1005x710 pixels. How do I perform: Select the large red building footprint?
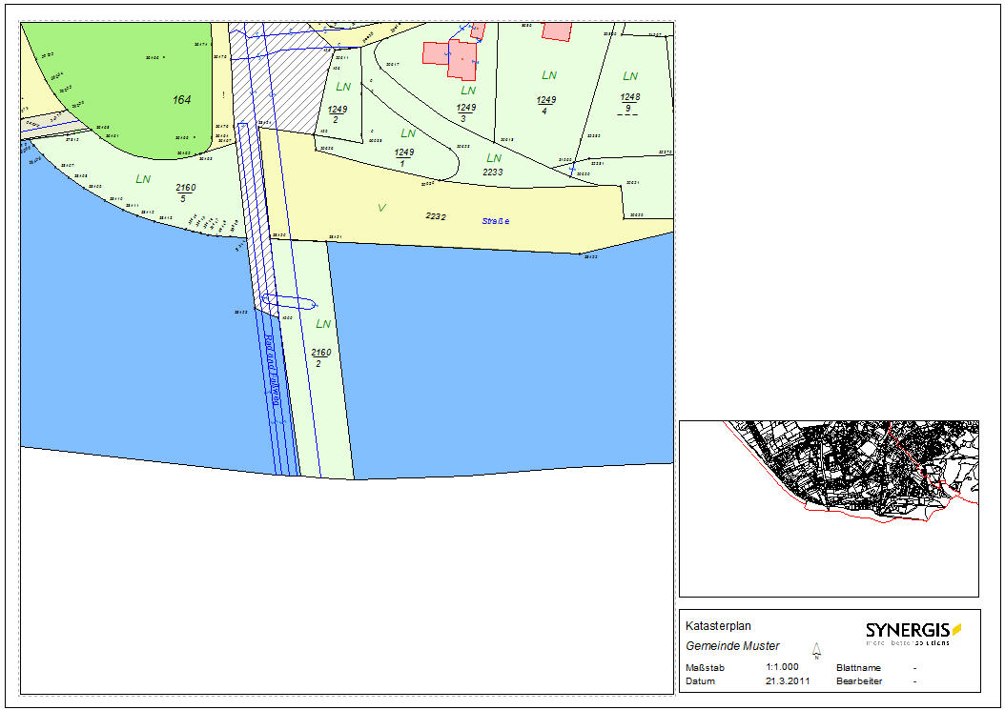(450, 59)
